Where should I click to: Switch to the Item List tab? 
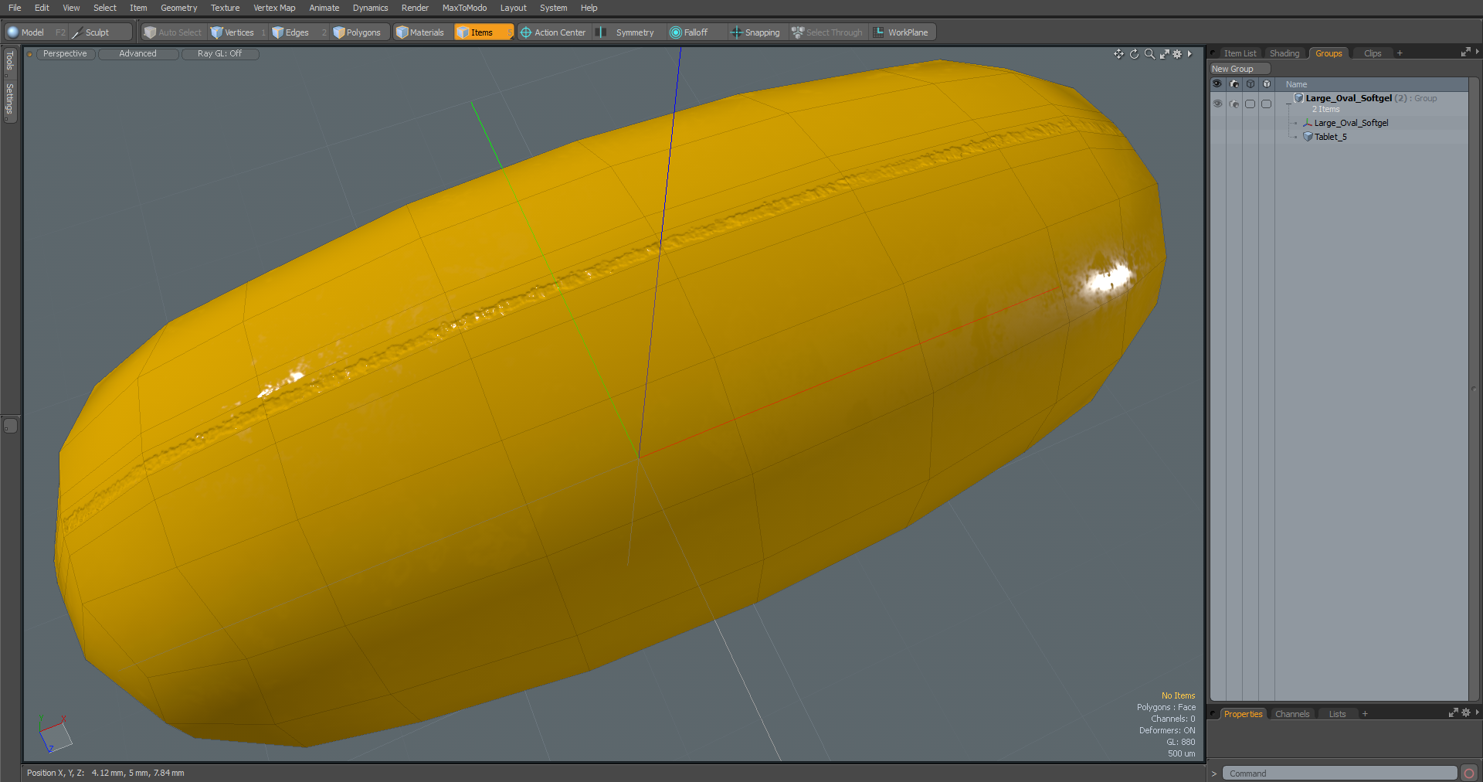coord(1240,53)
